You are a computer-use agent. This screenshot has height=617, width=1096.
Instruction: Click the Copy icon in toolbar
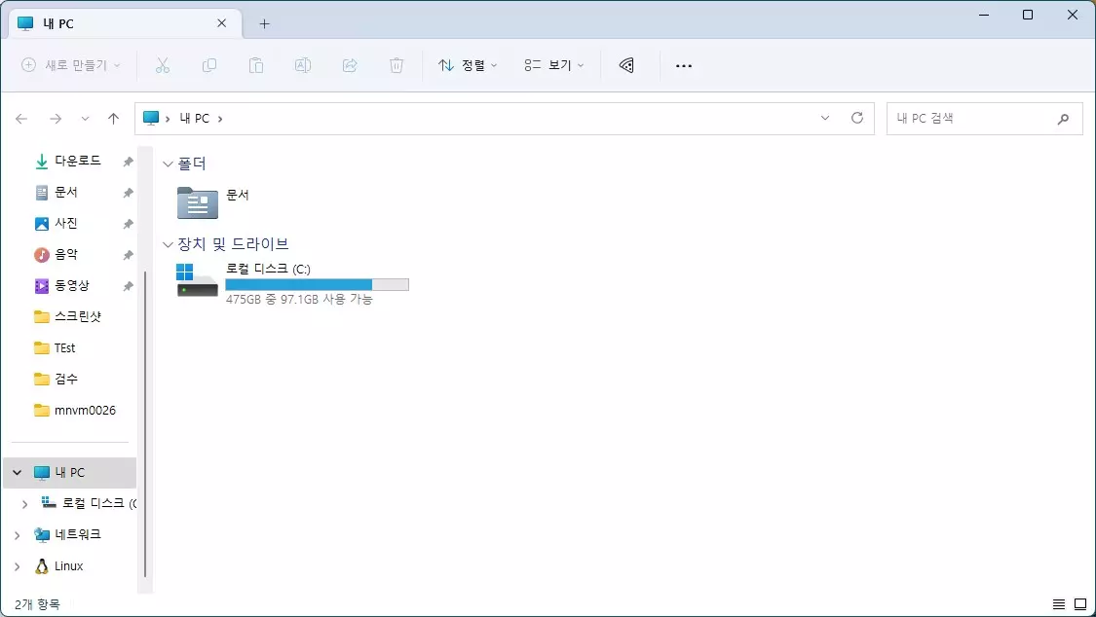click(209, 65)
